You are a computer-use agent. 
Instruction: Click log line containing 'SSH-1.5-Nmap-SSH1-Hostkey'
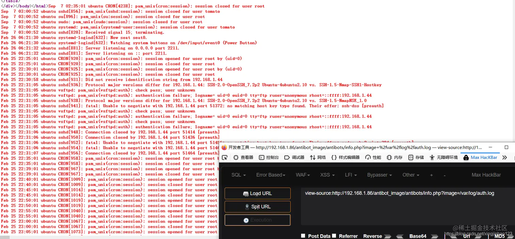191,85
